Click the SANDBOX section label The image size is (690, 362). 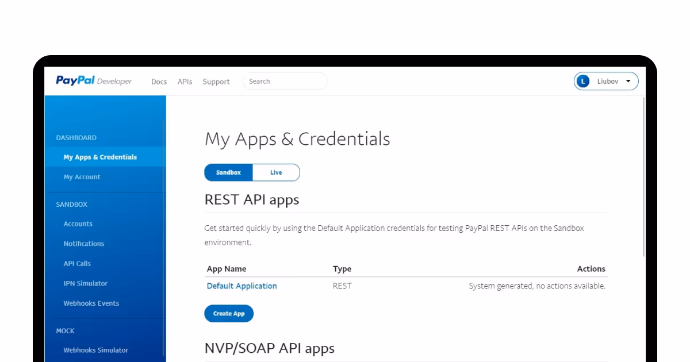pyautogui.click(x=72, y=205)
